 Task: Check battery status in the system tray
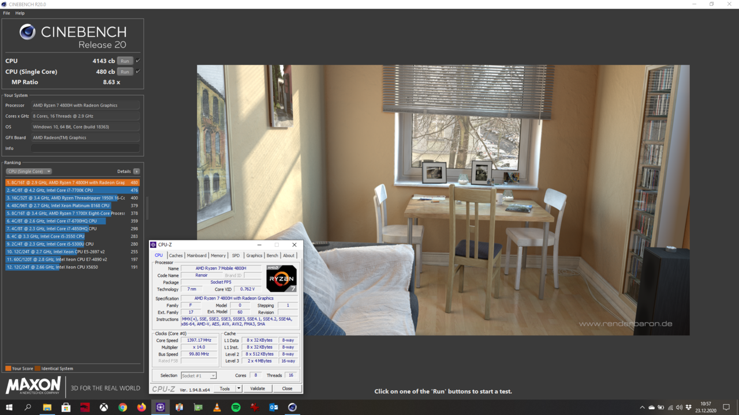pos(660,408)
